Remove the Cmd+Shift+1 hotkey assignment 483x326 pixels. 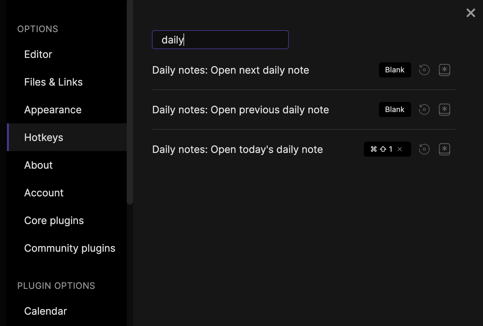click(x=400, y=149)
